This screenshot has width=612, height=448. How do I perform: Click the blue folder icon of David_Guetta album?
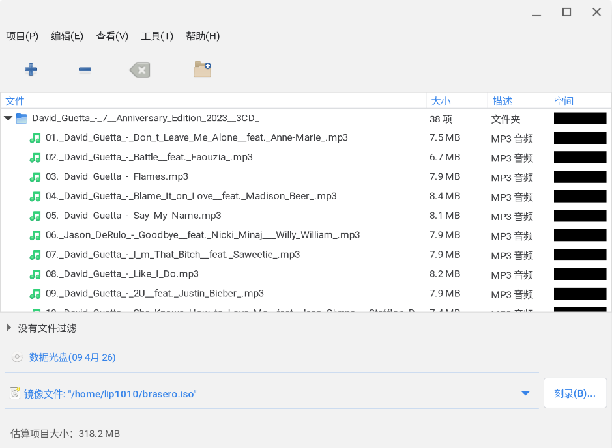[x=22, y=119]
